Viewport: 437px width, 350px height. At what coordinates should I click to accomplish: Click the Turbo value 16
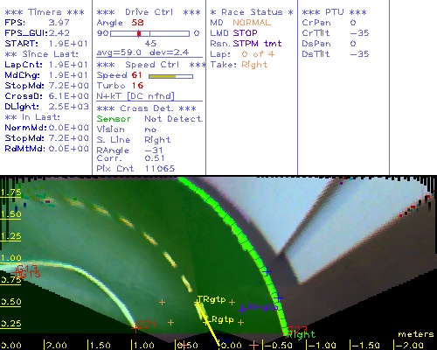(x=137, y=86)
